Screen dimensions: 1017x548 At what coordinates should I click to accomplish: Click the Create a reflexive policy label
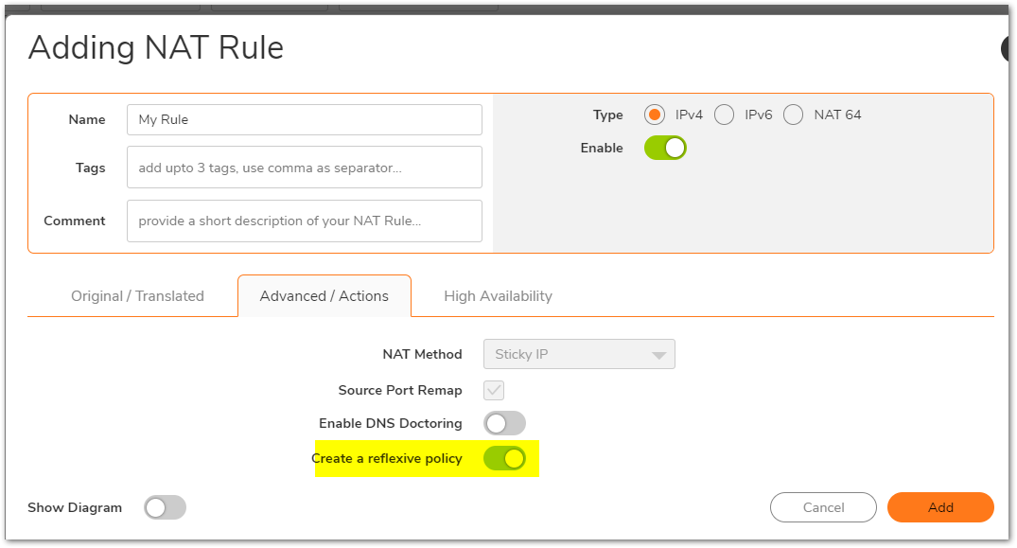pyautogui.click(x=387, y=458)
